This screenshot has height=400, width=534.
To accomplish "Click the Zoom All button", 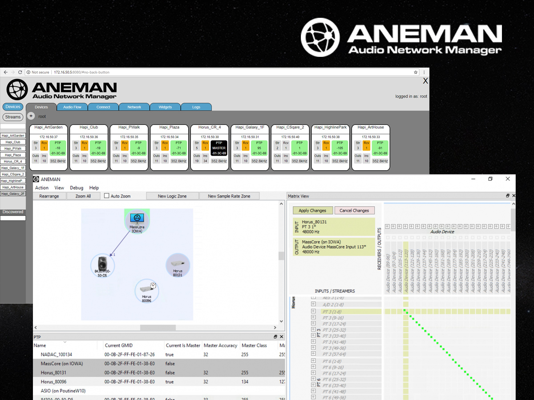I will point(83,196).
